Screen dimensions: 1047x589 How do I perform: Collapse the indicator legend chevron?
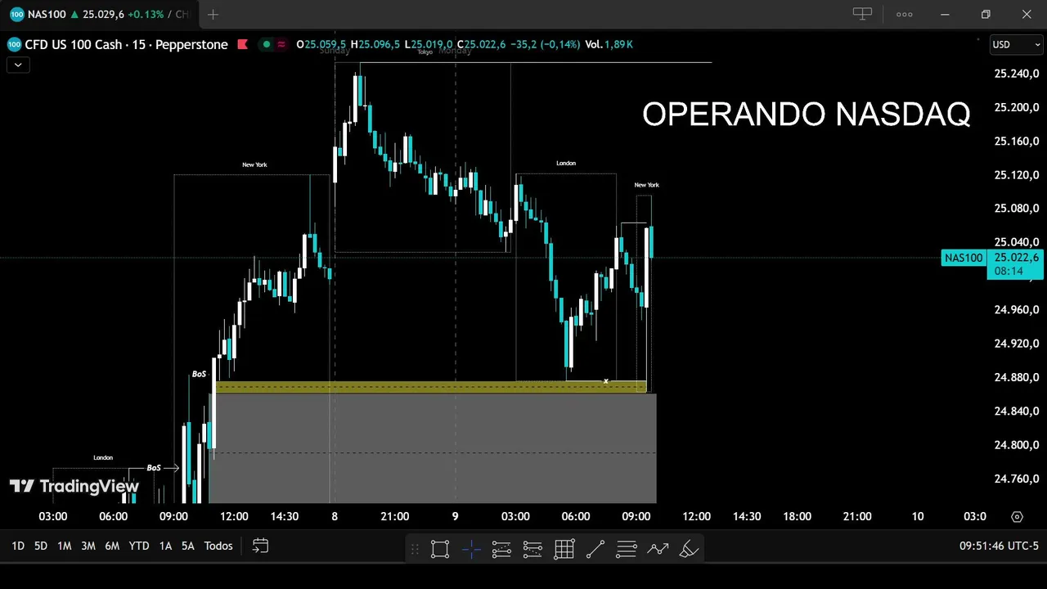pos(18,65)
